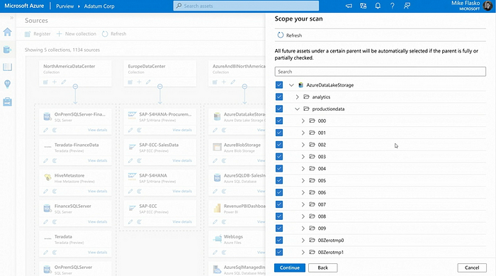Collapse the productiondata folder
Viewport: 496px width, 276px height.
click(297, 109)
